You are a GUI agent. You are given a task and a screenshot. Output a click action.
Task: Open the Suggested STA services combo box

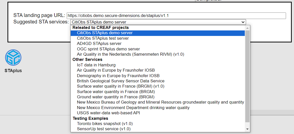coord(158,22)
